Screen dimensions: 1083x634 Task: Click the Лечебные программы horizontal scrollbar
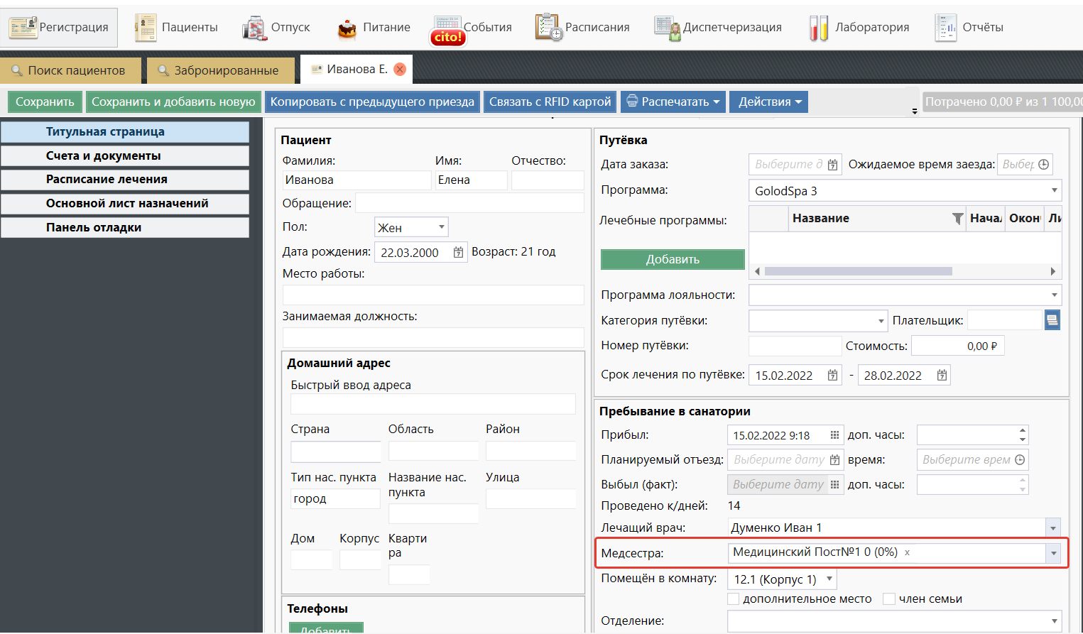pos(858,271)
